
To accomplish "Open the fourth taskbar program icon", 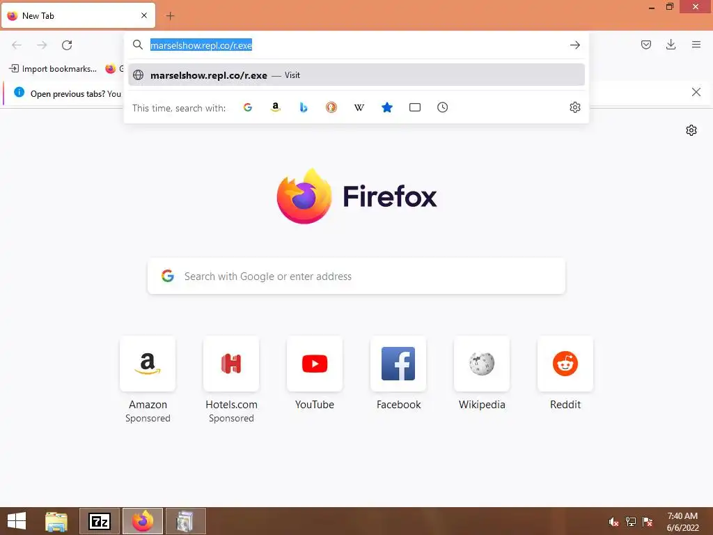I will click(x=186, y=521).
